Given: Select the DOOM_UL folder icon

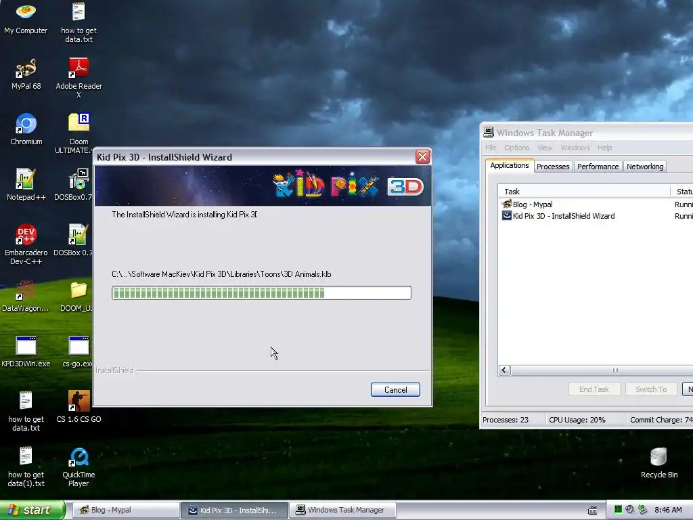Looking at the screenshot, I should point(77,297).
